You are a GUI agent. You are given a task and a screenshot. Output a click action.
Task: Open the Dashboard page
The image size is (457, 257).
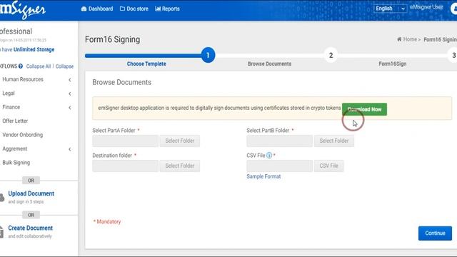(x=97, y=9)
